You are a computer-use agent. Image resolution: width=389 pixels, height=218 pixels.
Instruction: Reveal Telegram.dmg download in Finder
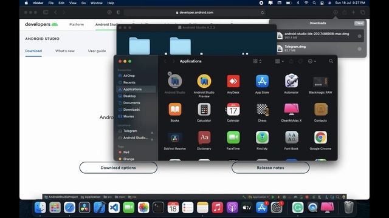[359, 49]
